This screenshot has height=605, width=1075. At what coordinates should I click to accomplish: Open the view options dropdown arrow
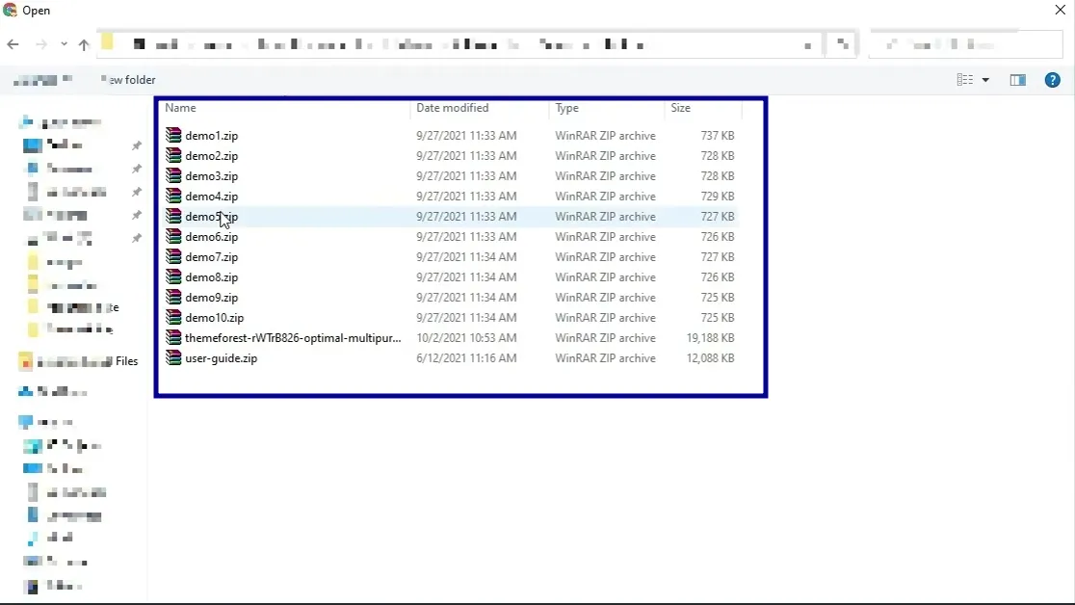[985, 80]
